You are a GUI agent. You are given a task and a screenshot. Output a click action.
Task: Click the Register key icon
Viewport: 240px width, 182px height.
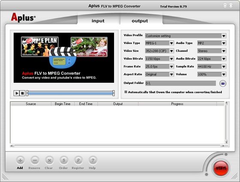[x=78, y=160]
